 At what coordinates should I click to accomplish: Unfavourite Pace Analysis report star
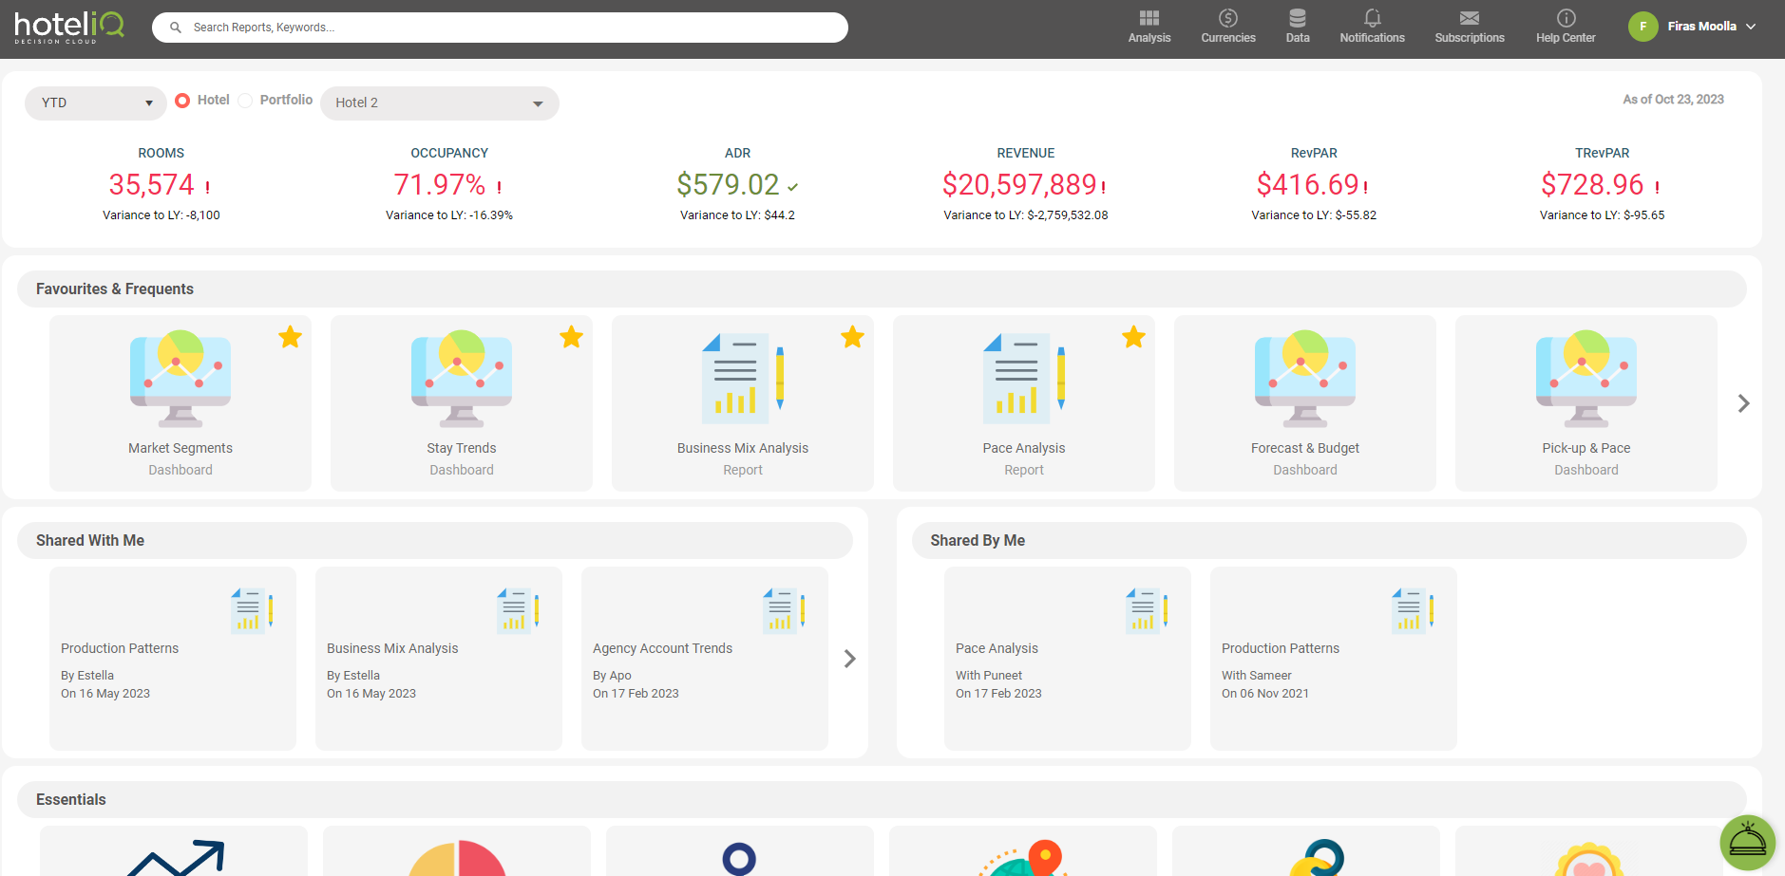tap(1133, 337)
